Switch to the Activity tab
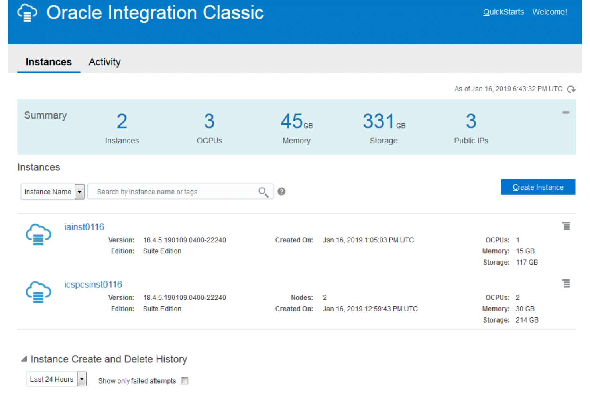Screen dimensions: 590x394 [x=104, y=62]
